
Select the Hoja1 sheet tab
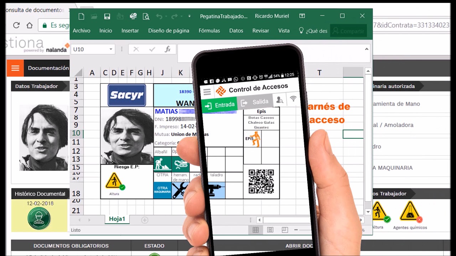[x=117, y=219]
